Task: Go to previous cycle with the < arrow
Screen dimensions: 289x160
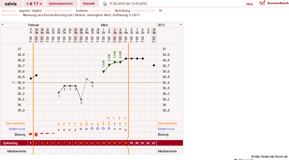Action: click(x=27, y=4)
